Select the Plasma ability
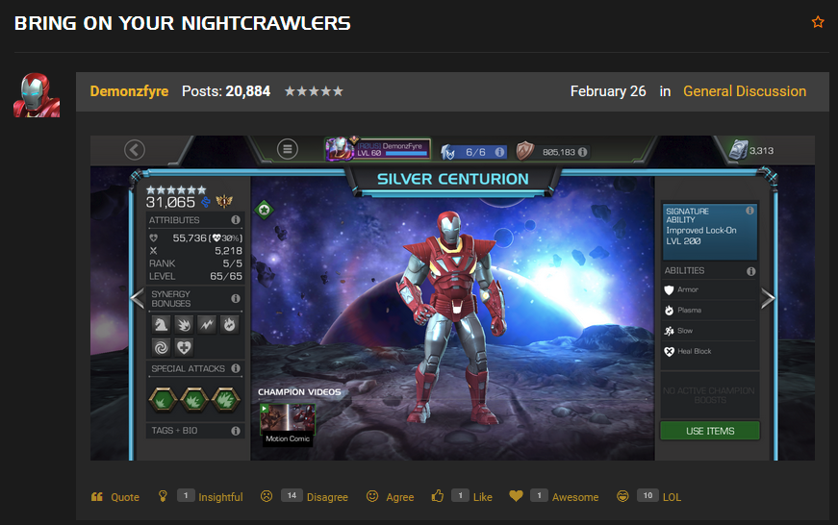838x525 pixels. [x=710, y=311]
